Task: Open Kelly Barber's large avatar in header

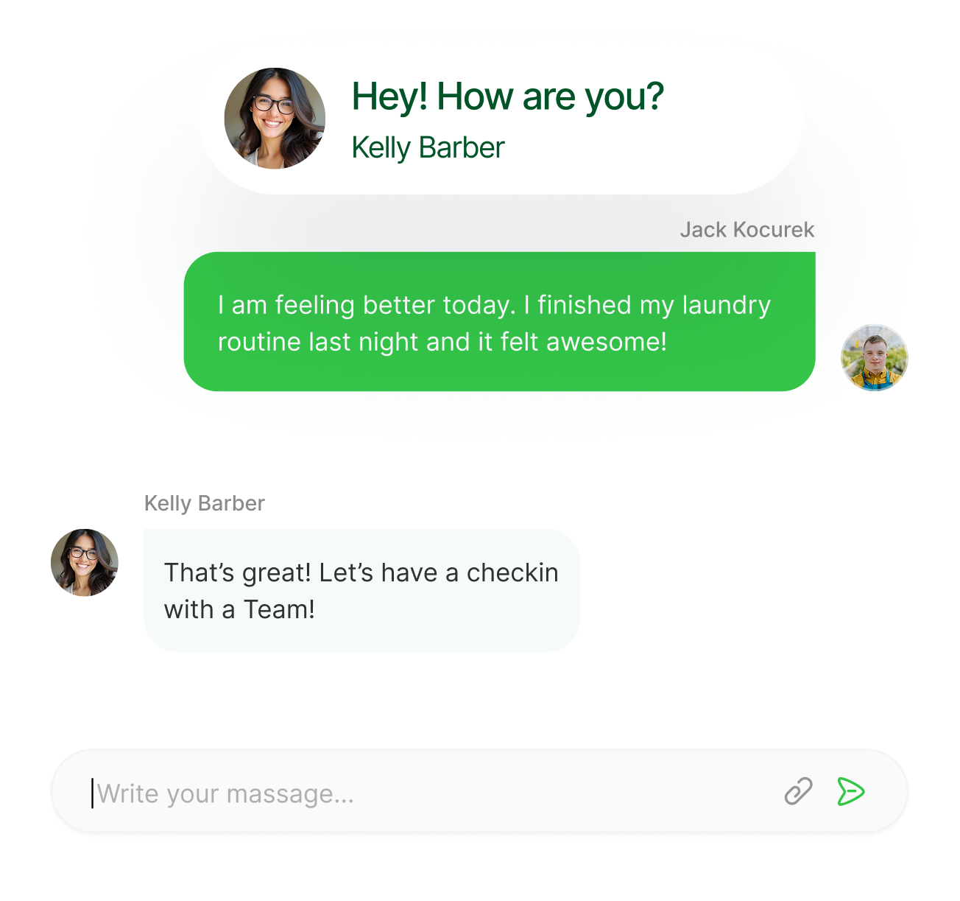Action: 275,119
